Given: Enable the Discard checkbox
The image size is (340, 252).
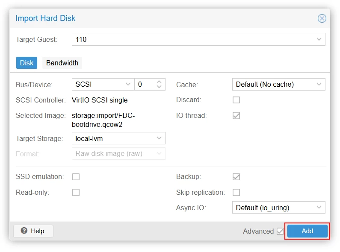Looking at the screenshot, I should (236, 100).
